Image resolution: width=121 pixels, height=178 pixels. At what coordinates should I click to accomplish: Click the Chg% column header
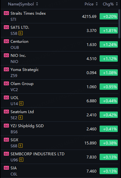(x=108, y=4)
